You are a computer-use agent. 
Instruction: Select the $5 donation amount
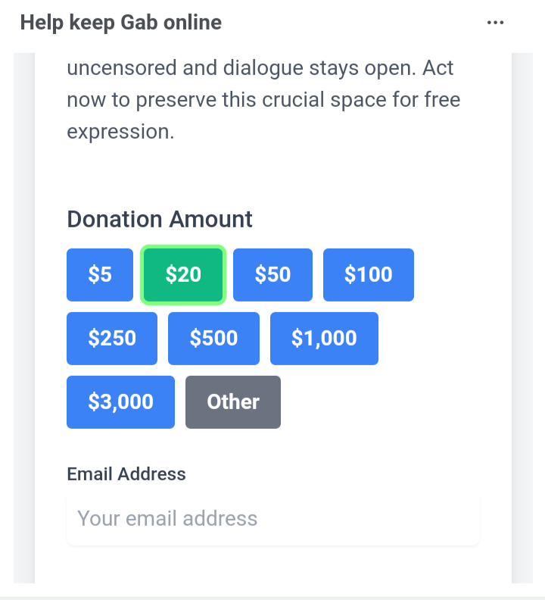(x=100, y=274)
